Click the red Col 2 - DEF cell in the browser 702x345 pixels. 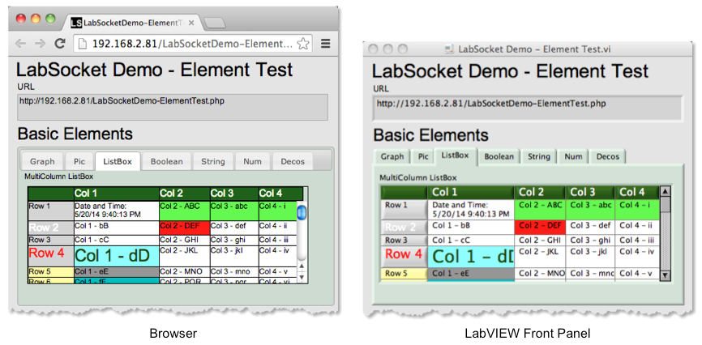(185, 228)
